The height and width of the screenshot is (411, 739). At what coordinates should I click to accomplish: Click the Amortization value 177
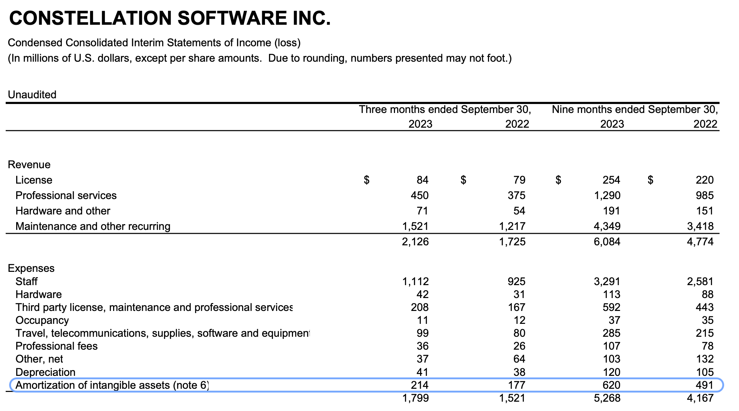coord(517,385)
